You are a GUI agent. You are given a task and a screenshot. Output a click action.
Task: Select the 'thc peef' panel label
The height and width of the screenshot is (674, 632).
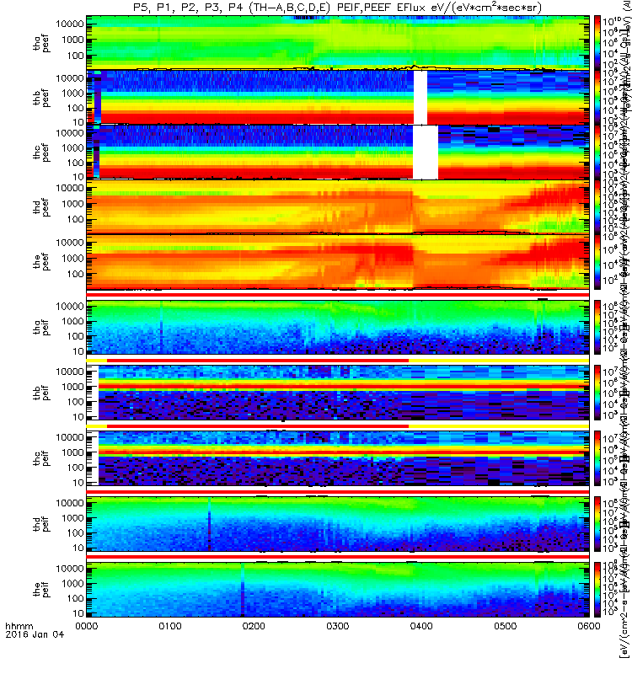pos(41,153)
